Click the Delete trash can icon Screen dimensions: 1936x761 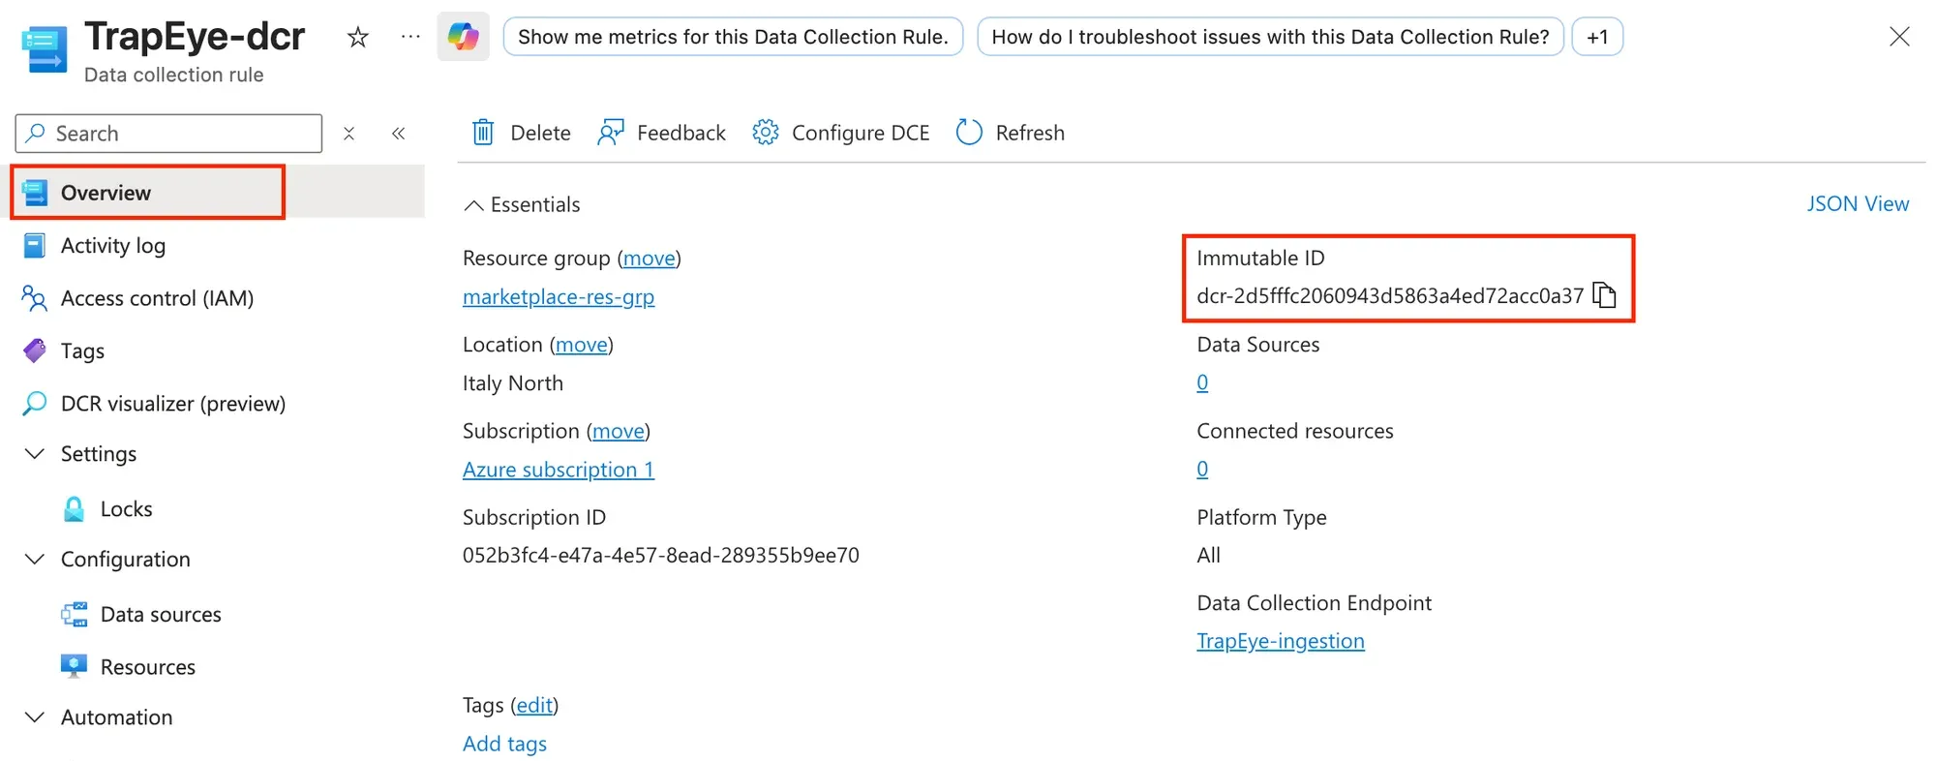click(x=483, y=133)
